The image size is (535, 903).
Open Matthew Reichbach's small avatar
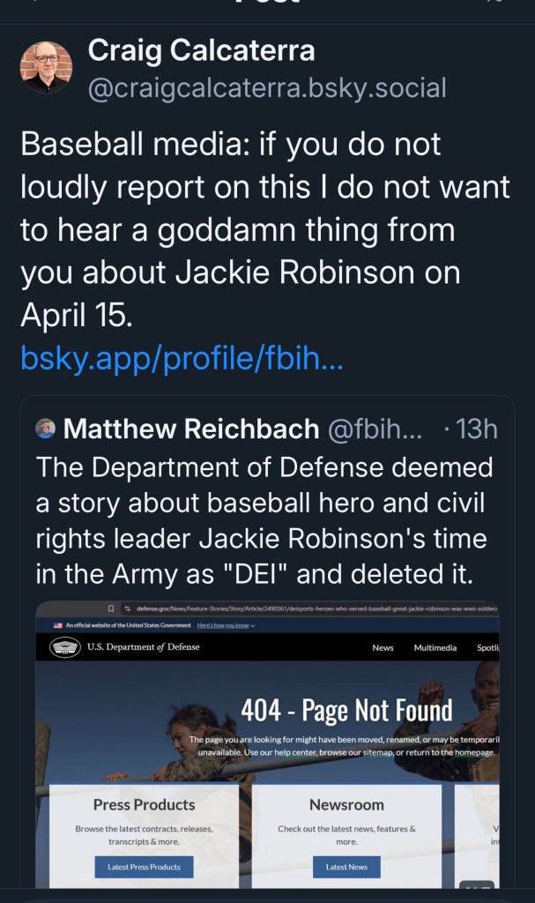46,429
